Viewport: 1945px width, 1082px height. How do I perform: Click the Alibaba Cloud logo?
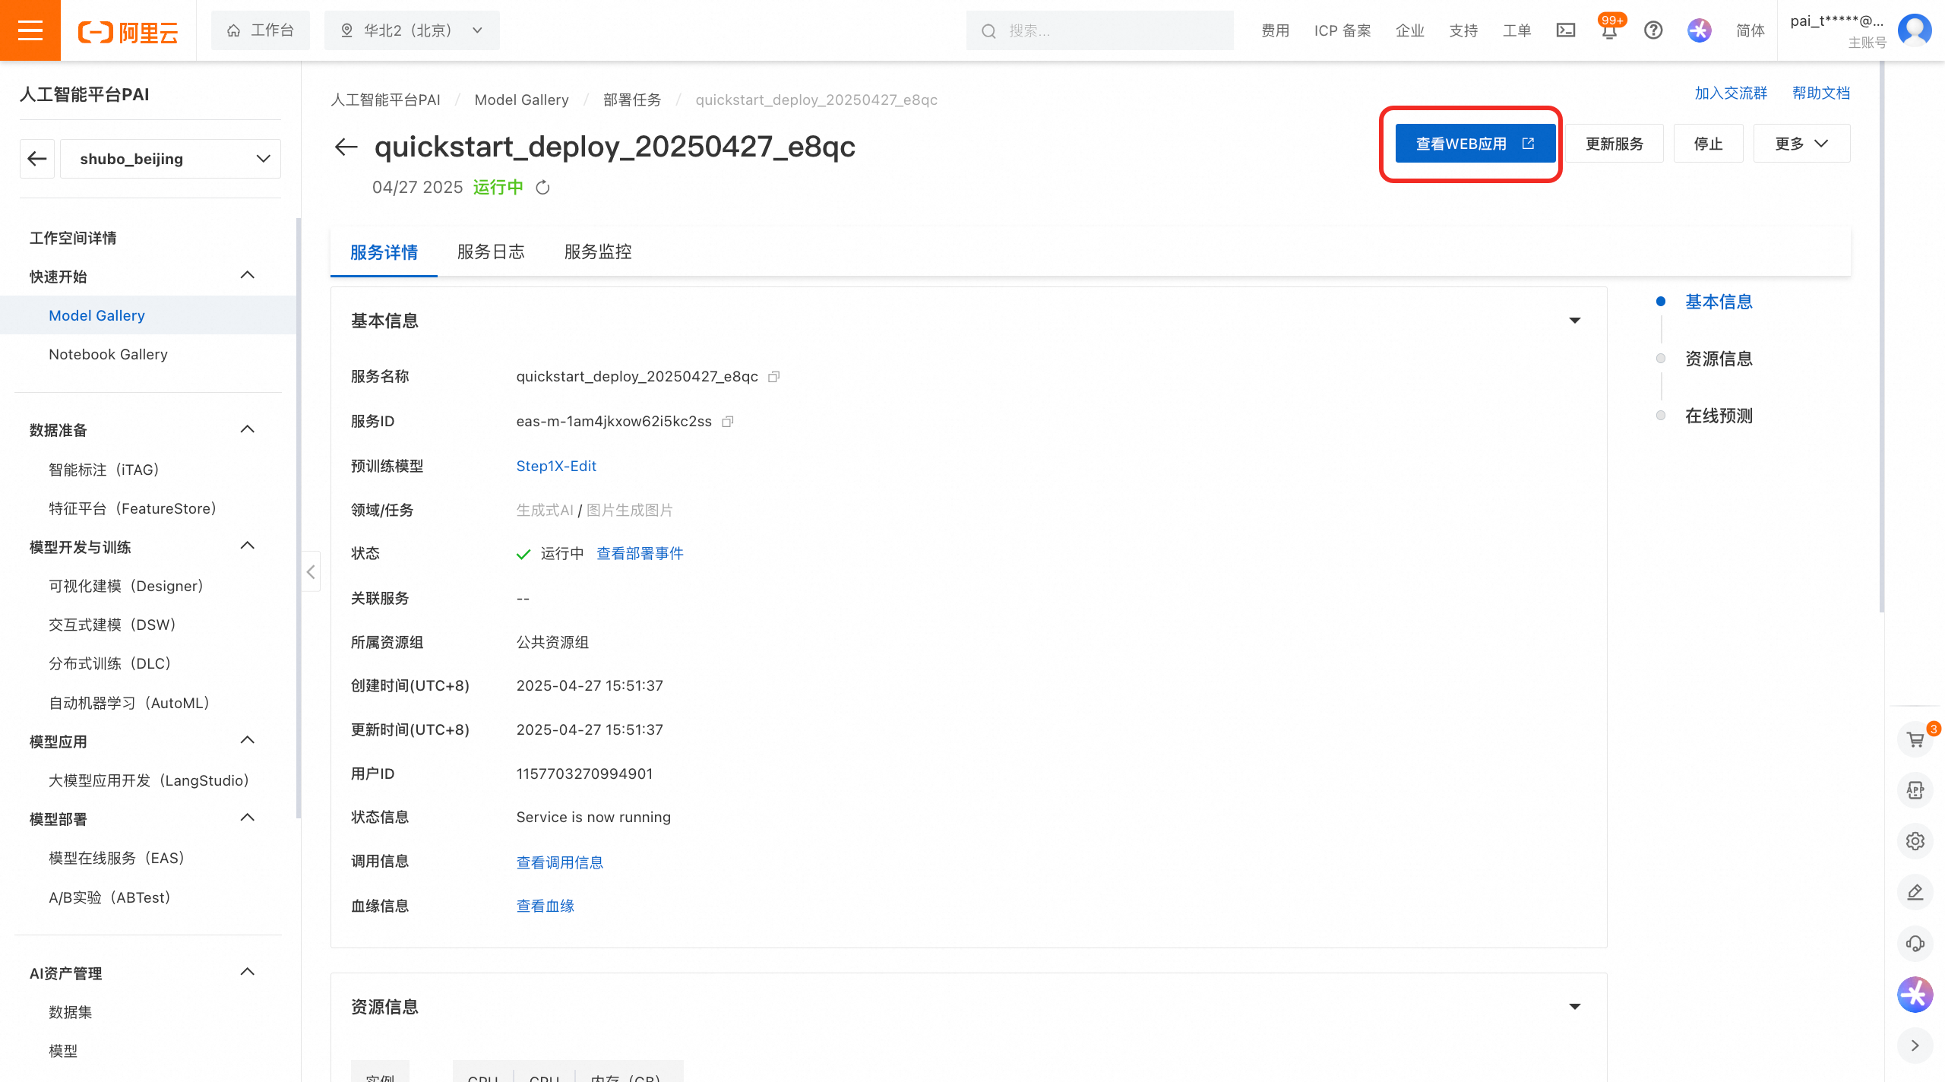click(x=128, y=31)
